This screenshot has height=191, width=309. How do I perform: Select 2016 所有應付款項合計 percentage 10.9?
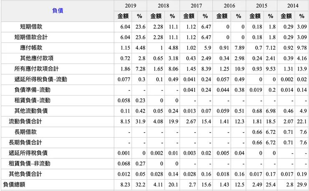(x=239, y=69)
